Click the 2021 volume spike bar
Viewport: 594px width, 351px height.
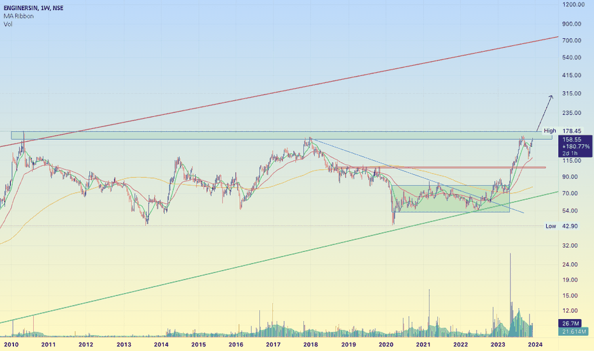pos(429,313)
